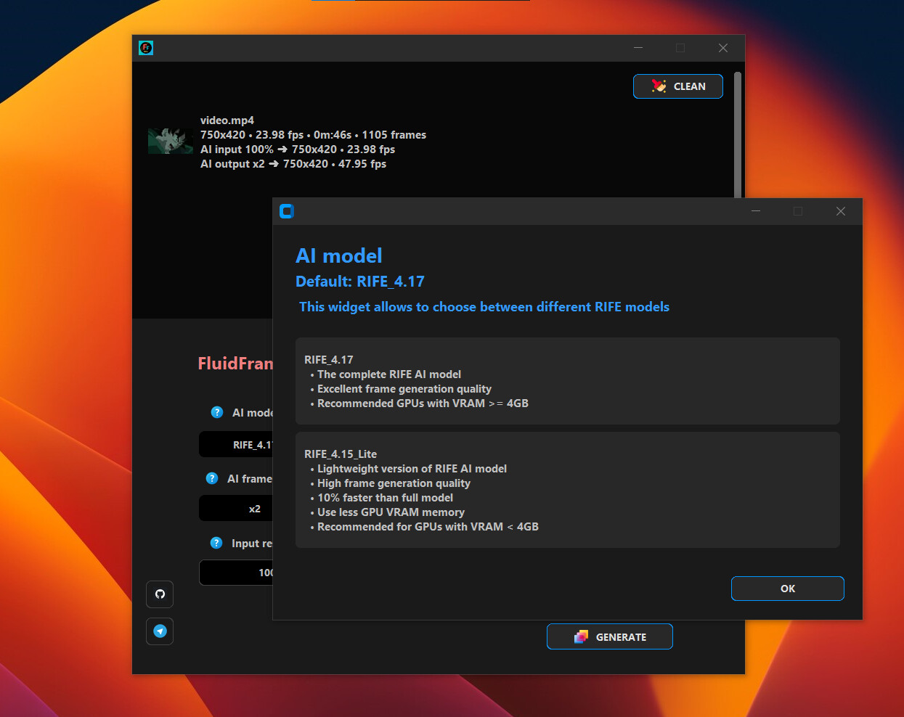Open the Telegram link icon
The image size is (904, 717).
click(x=160, y=631)
